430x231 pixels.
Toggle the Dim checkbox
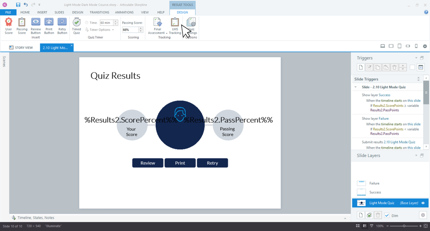(x=387, y=215)
